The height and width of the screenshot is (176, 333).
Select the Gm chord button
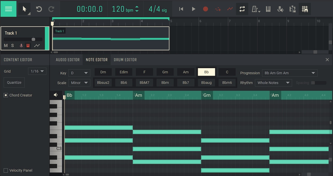coord(165,72)
